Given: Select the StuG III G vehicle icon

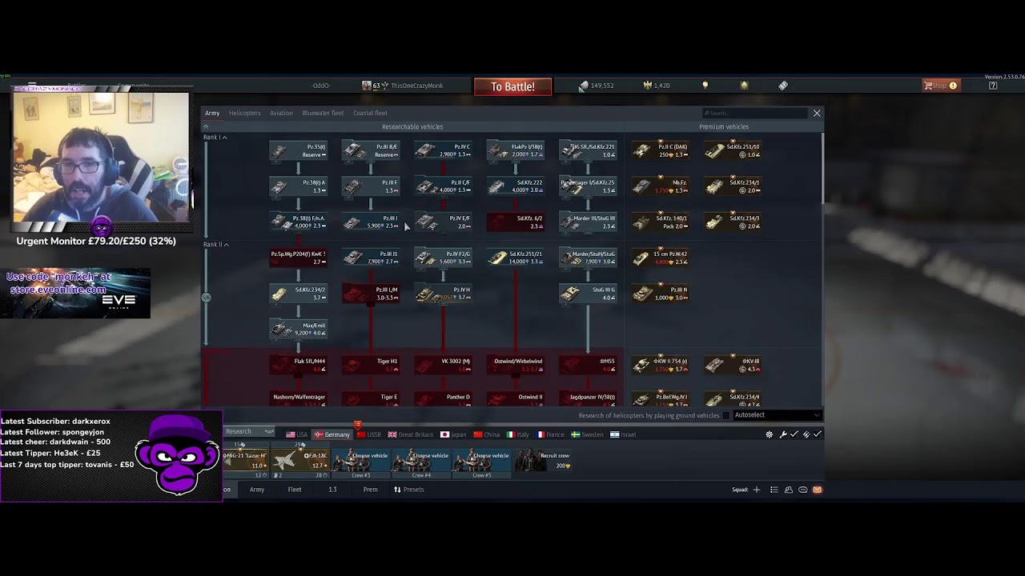Looking at the screenshot, I should tap(588, 294).
